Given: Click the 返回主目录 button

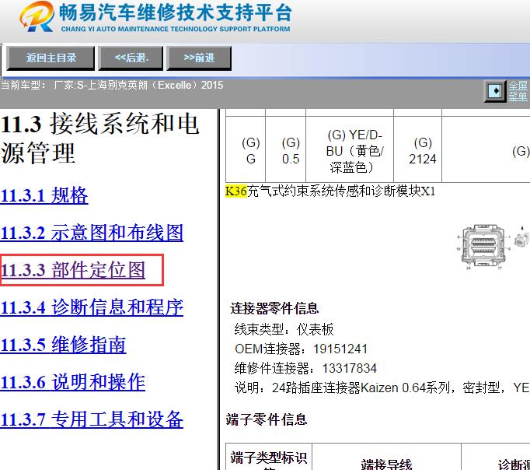Looking at the screenshot, I should click(x=51, y=58).
